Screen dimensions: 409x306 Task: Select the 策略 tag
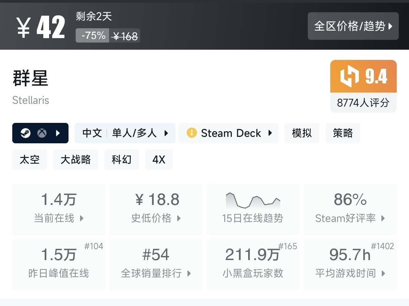[x=343, y=133]
